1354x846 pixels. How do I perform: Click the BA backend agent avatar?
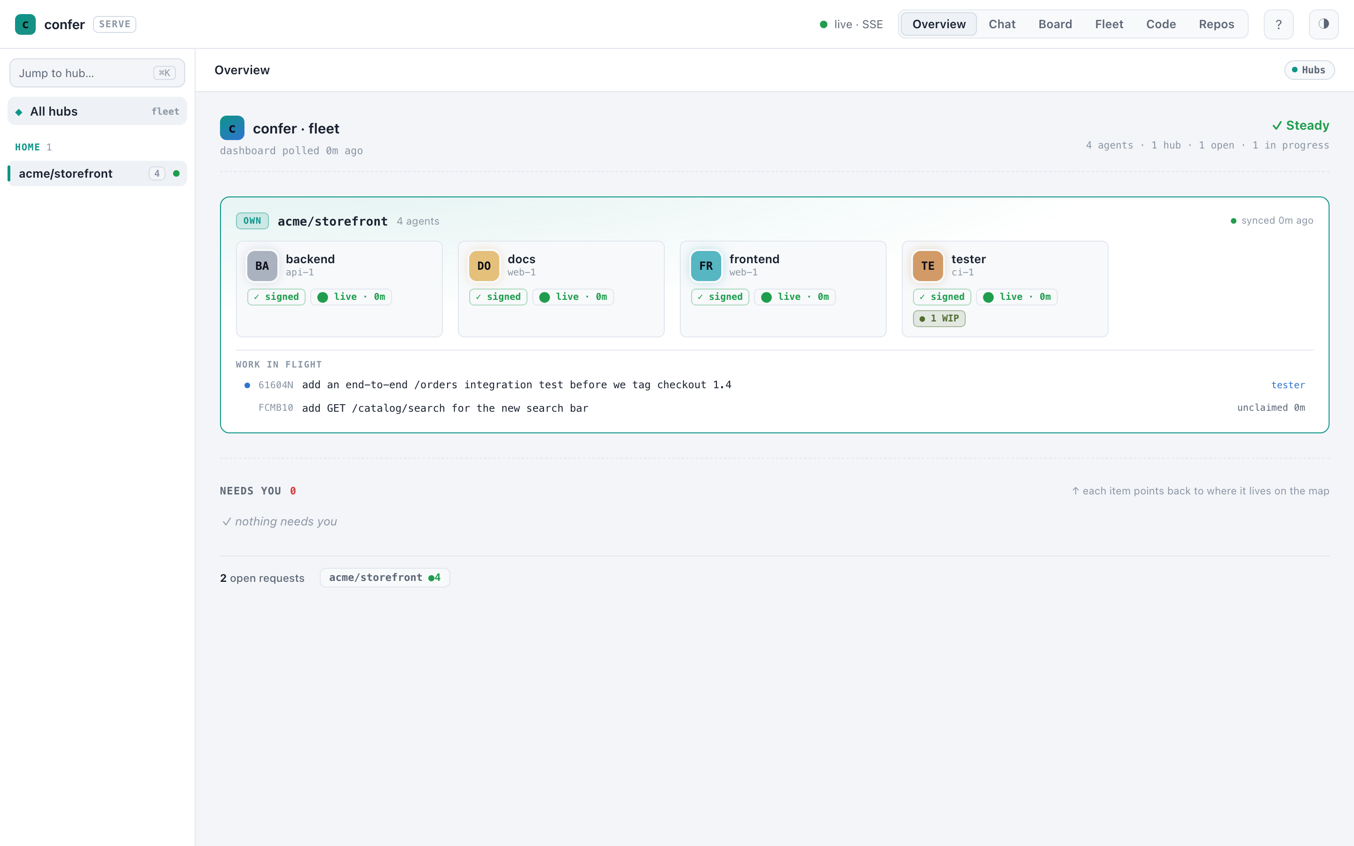tap(262, 266)
